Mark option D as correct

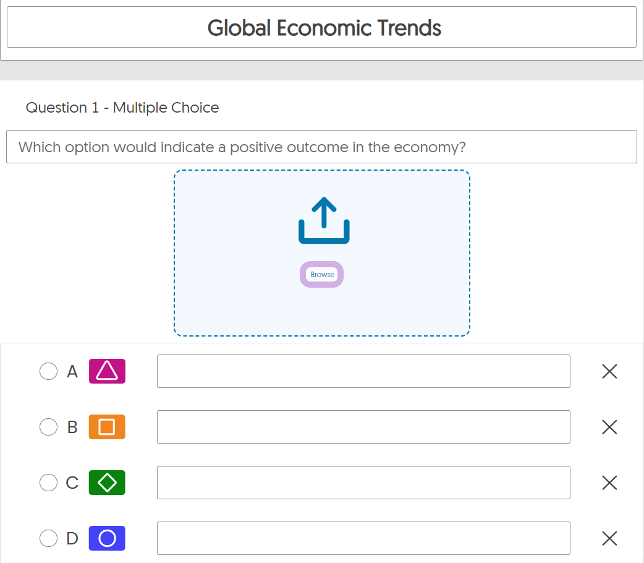coord(48,538)
